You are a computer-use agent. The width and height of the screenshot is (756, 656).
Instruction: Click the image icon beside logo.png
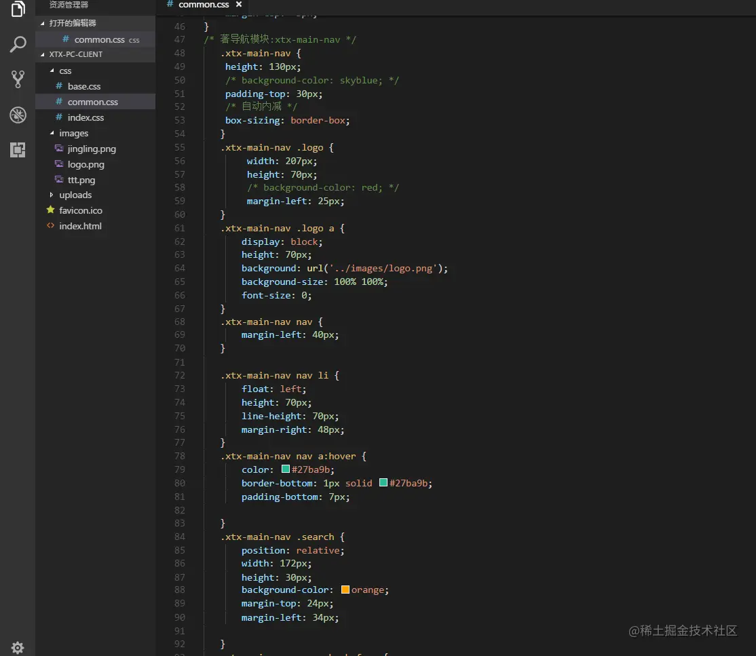[59, 164]
